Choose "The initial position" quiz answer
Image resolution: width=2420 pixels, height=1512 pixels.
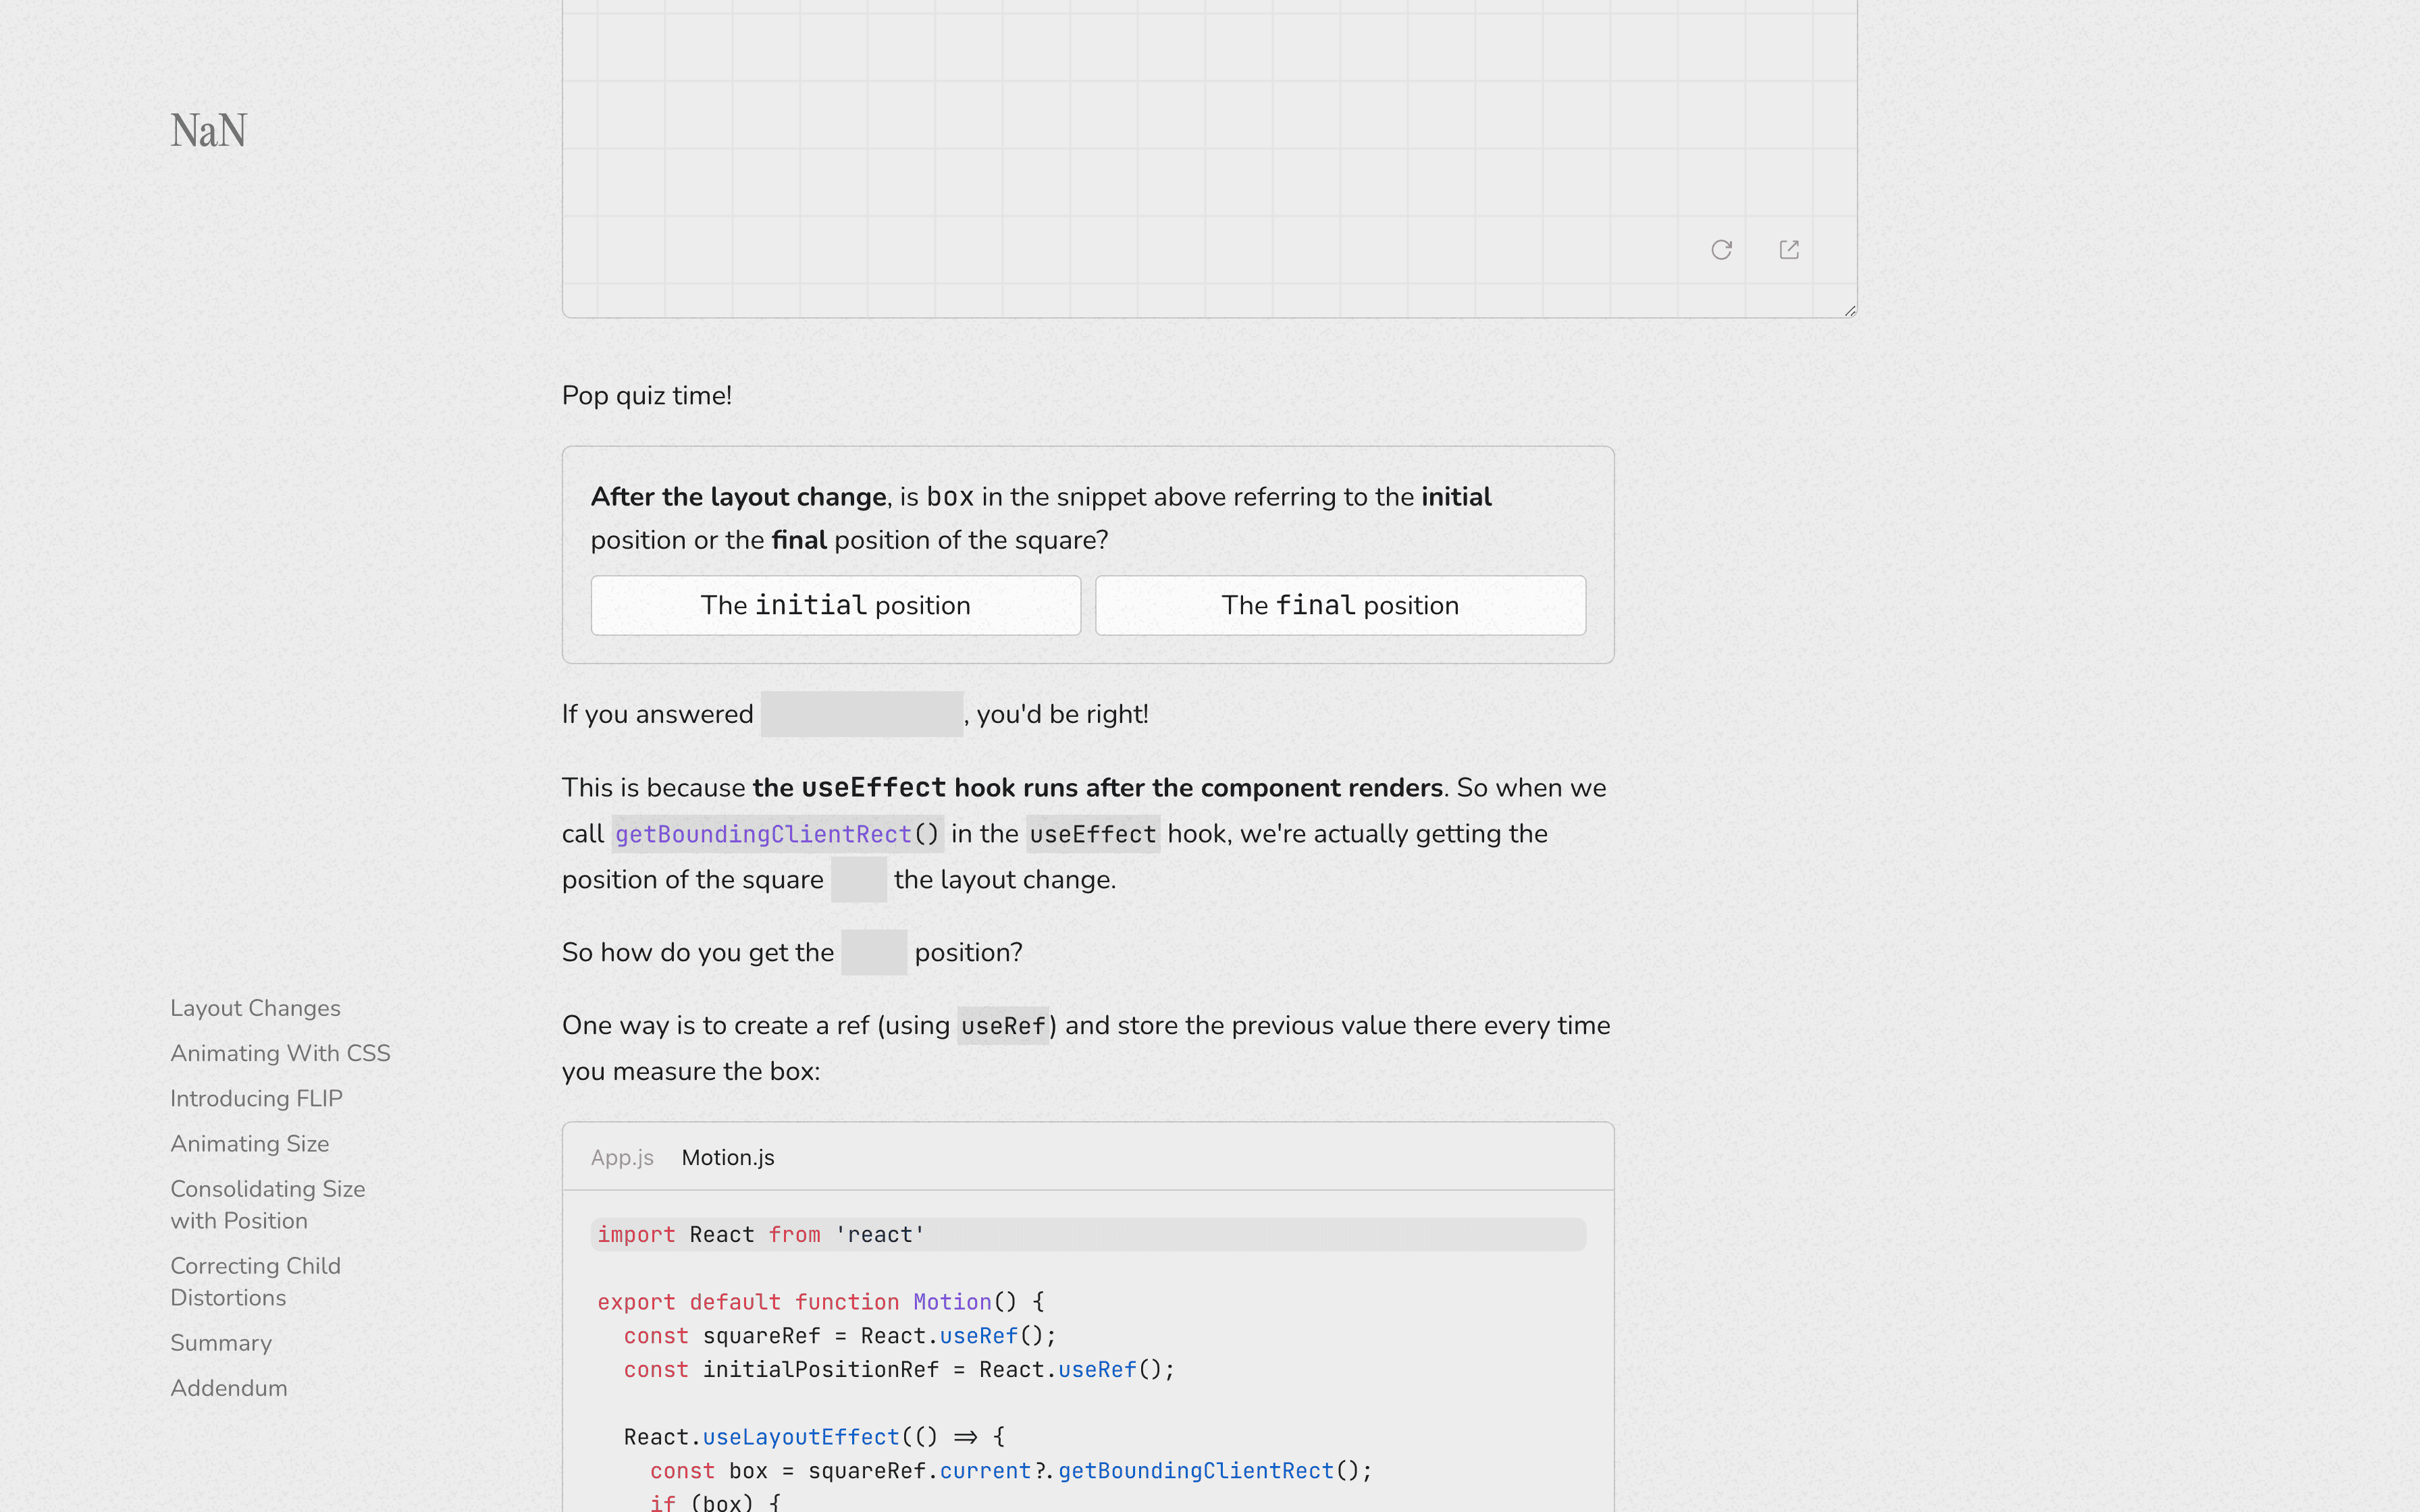(835, 605)
